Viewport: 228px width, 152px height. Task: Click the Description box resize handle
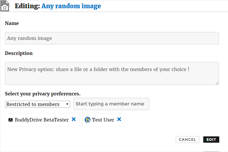[217, 82]
